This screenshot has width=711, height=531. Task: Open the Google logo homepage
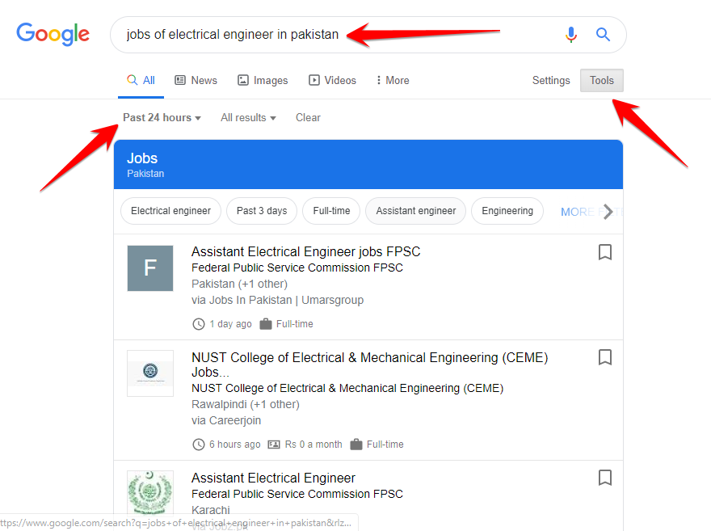pyautogui.click(x=53, y=34)
